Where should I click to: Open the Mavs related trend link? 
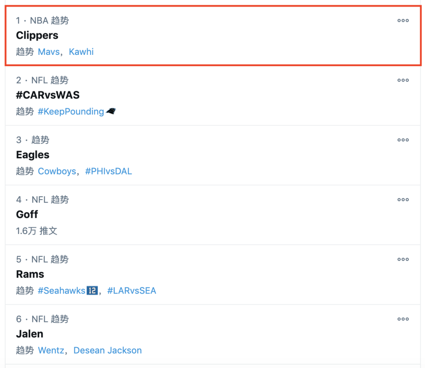49,52
